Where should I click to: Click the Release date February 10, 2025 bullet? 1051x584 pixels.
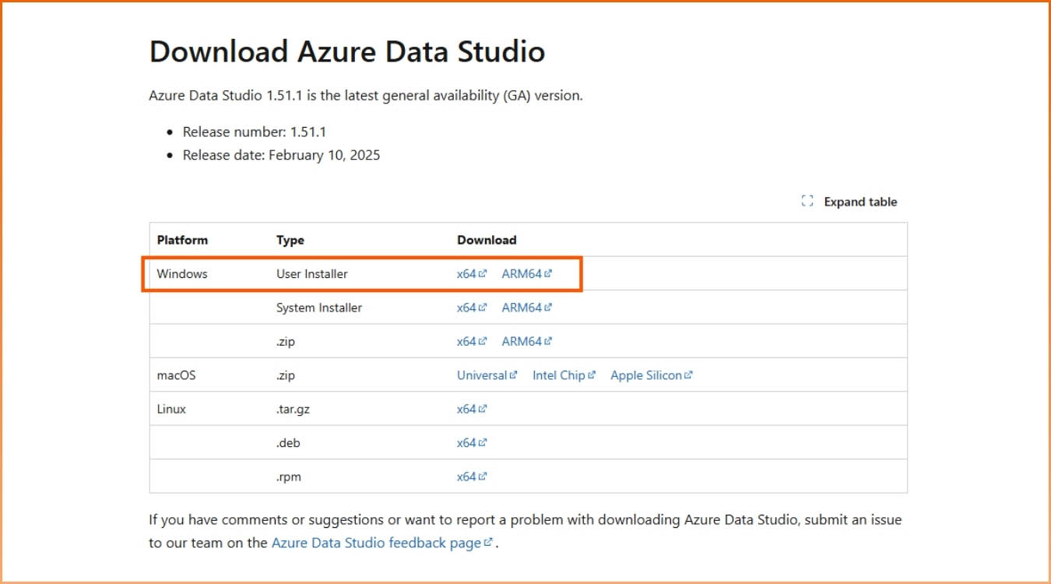tap(281, 155)
